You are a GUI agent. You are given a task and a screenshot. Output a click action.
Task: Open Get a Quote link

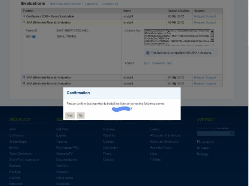(64, 178)
